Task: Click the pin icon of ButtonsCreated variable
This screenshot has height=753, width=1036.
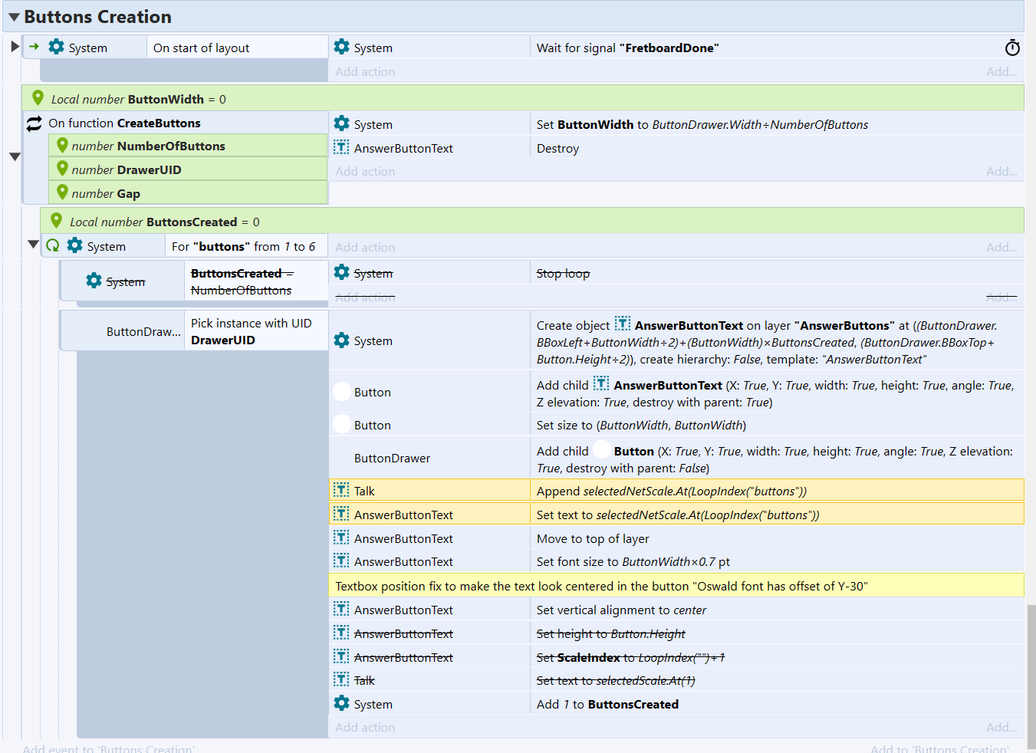Action: pyautogui.click(x=56, y=221)
